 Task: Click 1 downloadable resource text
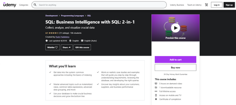coord(170,87)
